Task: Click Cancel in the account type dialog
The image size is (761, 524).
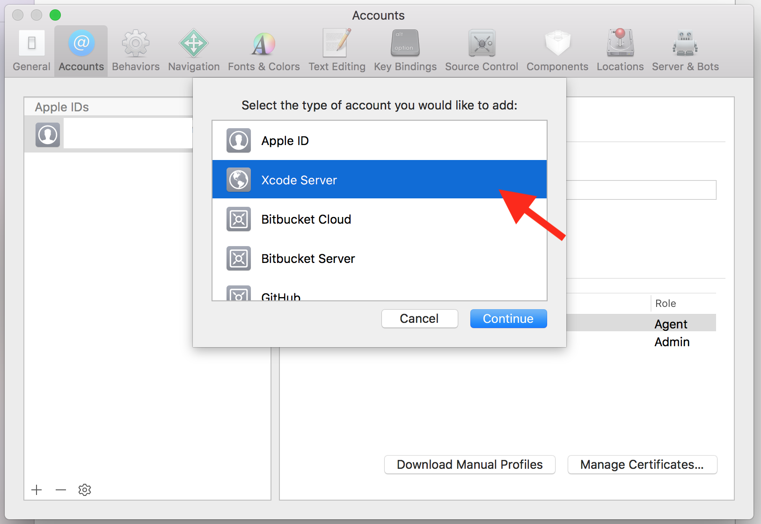Action: tap(419, 319)
